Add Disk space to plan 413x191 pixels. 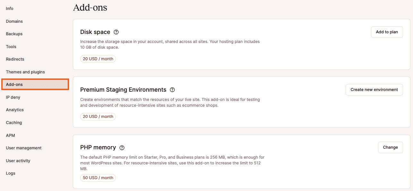coord(387,32)
